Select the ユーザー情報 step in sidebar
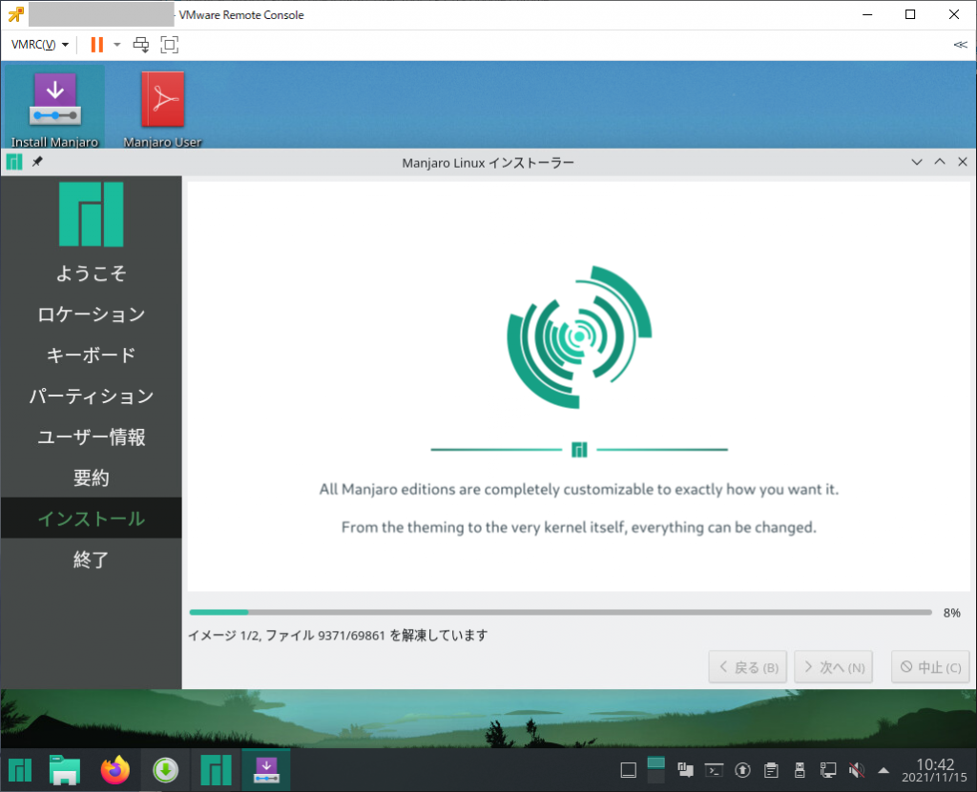 coord(91,437)
